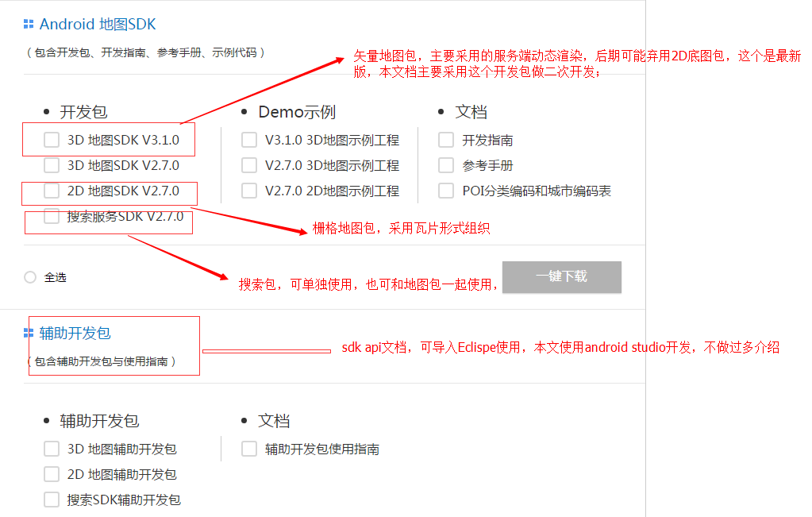Click the Android 地图SDK heading text

pos(98,24)
